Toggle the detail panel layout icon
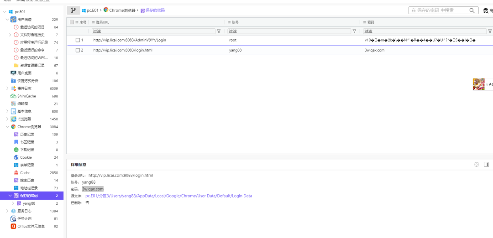Image resolution: width=493 pixels, height=238 pixels. [x=487, y=164]
